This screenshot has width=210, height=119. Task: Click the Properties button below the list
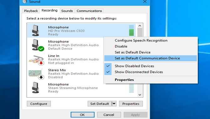click(x=131, y=104)
